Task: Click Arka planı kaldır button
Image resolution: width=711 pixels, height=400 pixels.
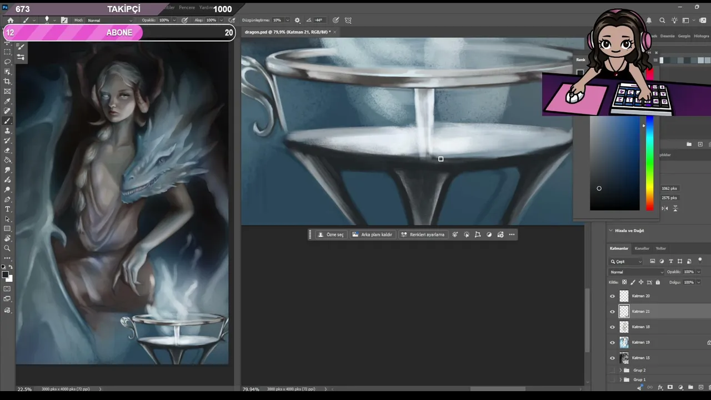Action: (372, 234)
